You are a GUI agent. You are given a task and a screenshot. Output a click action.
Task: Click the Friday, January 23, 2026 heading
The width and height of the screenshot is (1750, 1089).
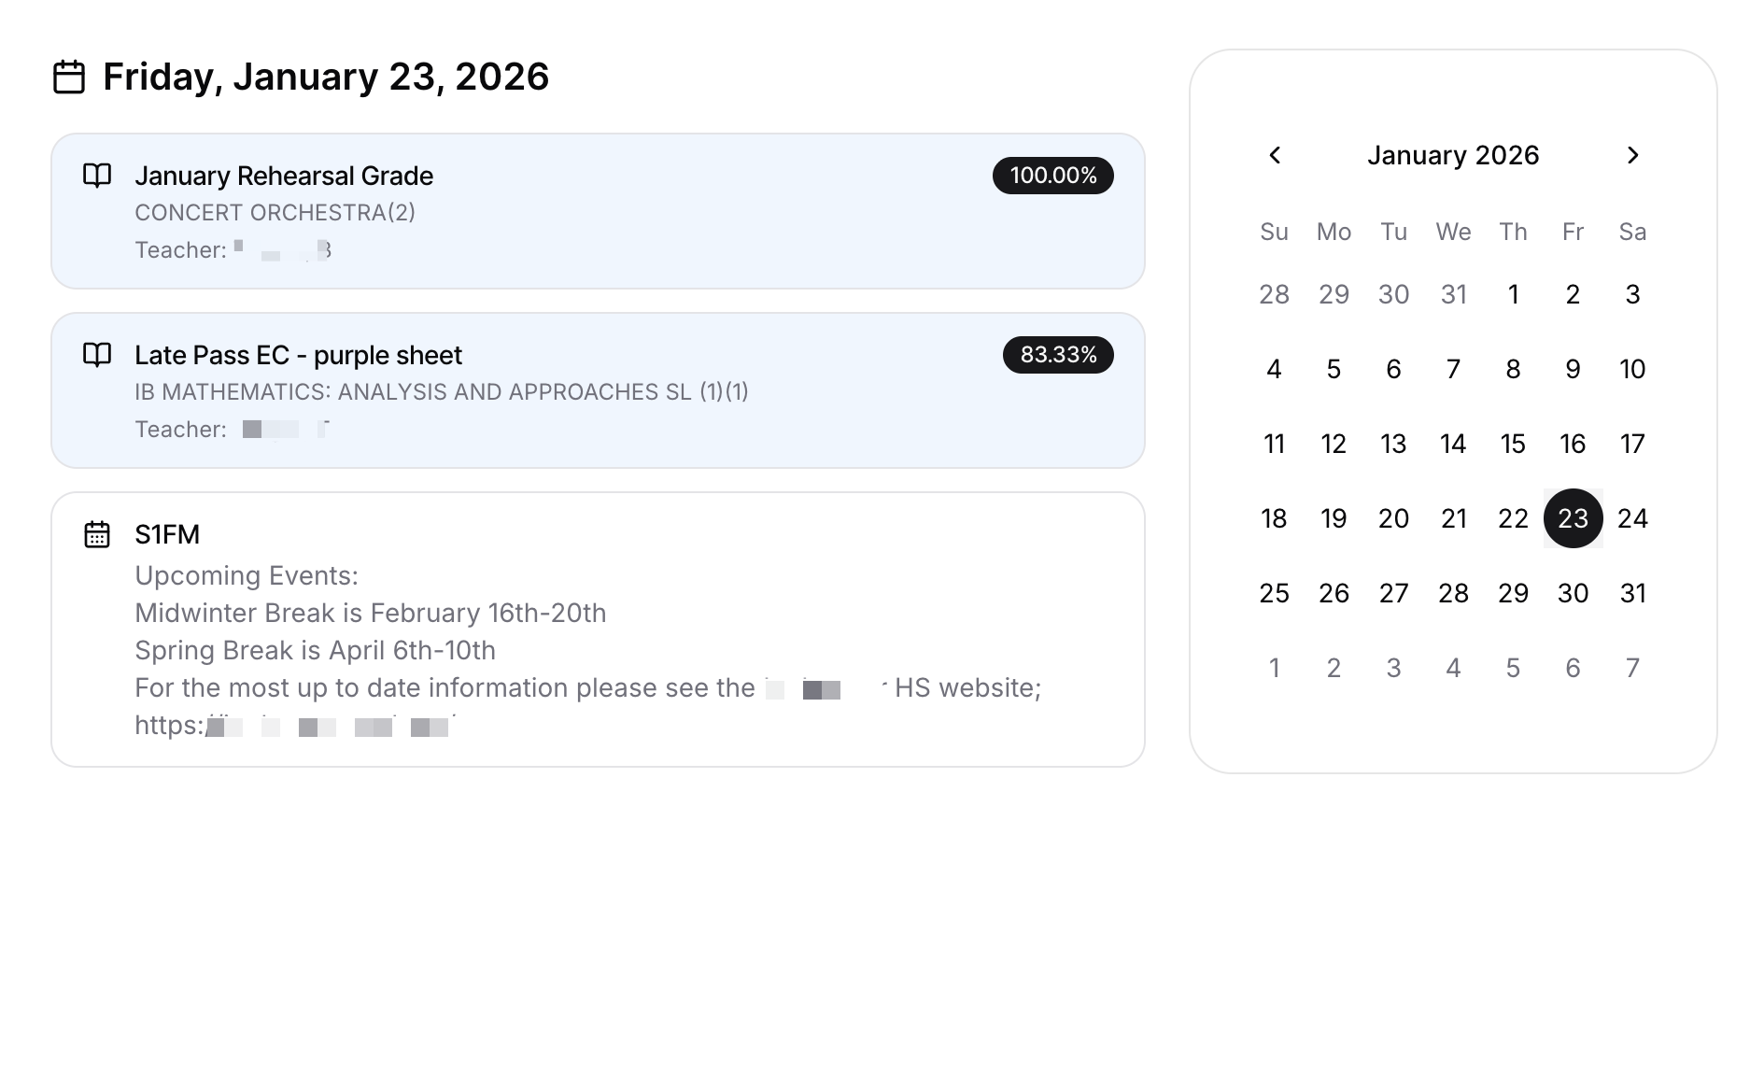326,77
